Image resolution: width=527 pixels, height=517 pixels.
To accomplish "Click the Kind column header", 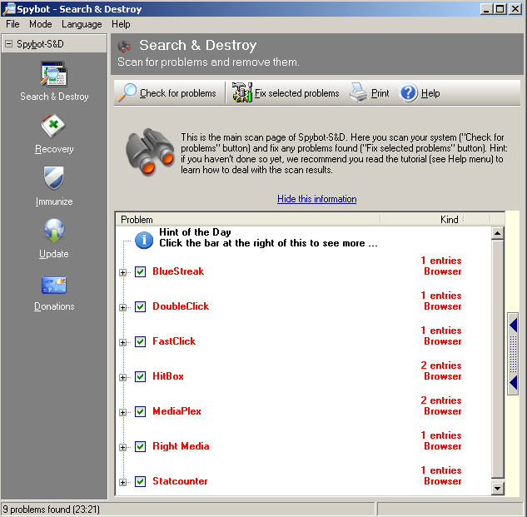I will click(x=422, y=220).
